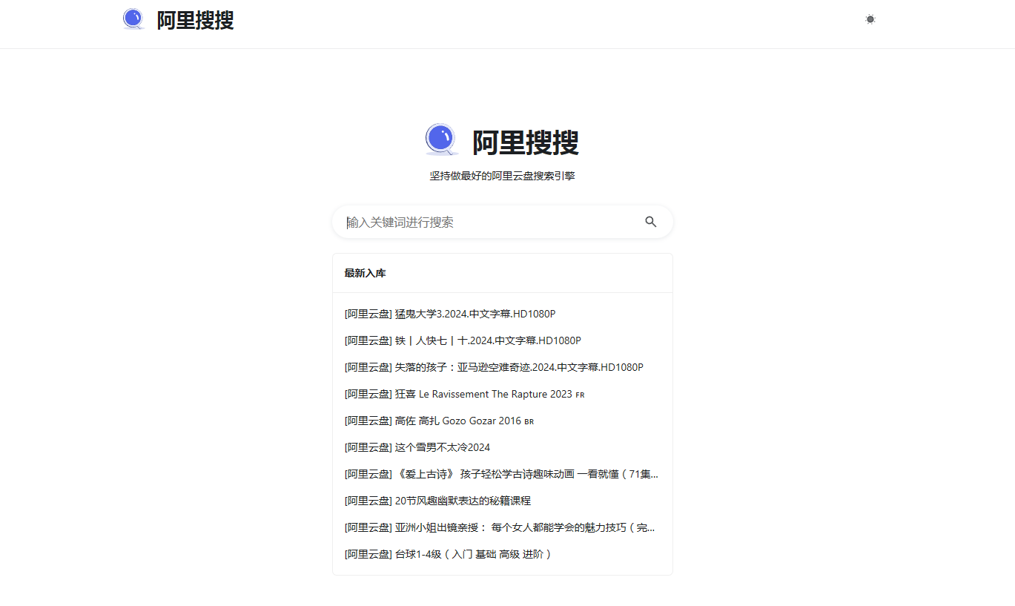The width and height of the screenshot is (1015, 606).
Task: Click the large center 阿里搜搜 logo
Action: [x=442, y=140]
